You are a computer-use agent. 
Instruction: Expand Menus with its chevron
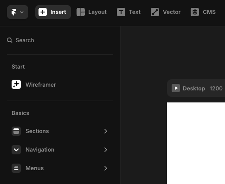(x=106, y=168)
